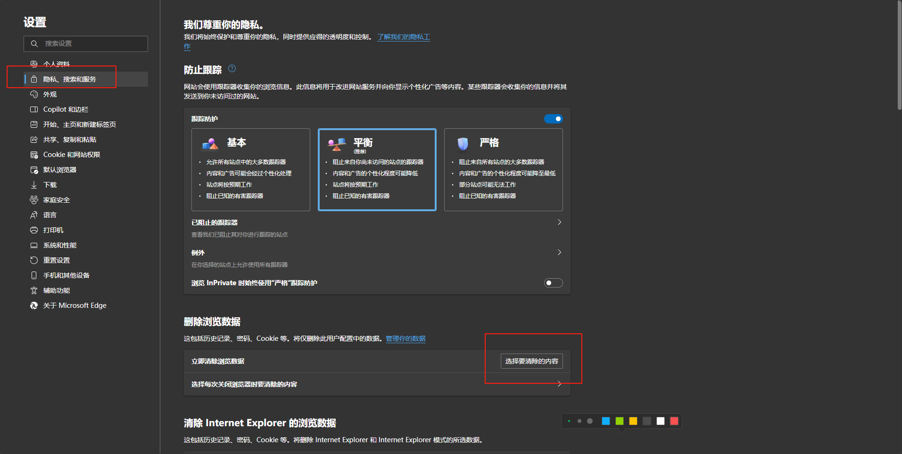Click the 默认浏览器 icon in the sidebar
This screenshot has height=454, width=902.
34,170
